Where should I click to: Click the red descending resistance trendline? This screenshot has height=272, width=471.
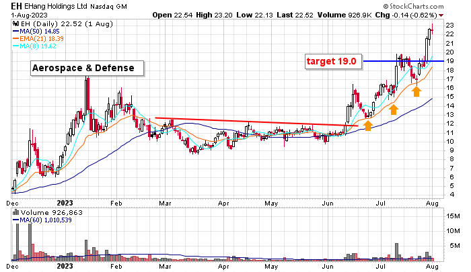click(x=256, y=122)
